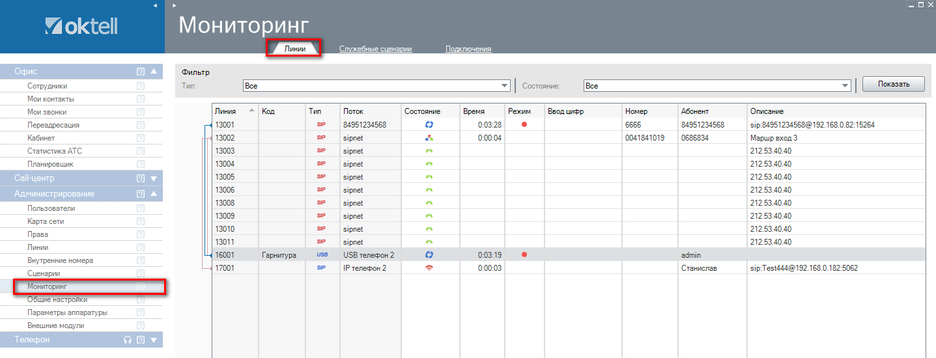The width and height of the screenshot is (936, 358).
Task: Open the Подключения tab
Action: pyautogui.click(x=468, y=49)
